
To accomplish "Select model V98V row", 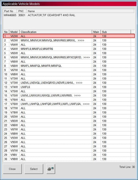I will click(69, 155).
